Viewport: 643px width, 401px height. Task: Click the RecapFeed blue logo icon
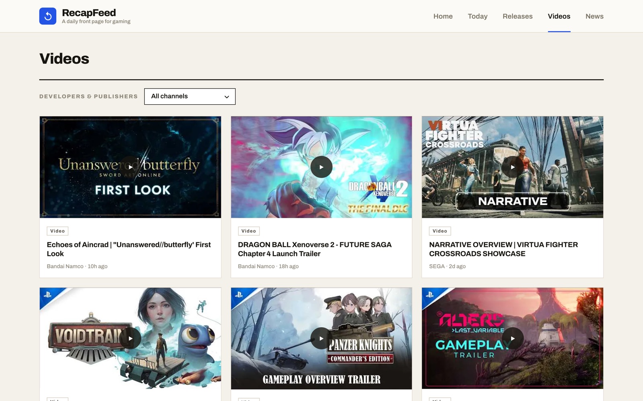[48, 16]
